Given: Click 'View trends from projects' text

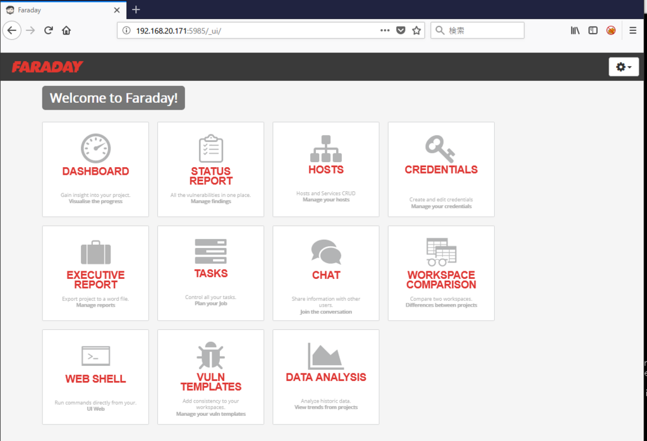Looking at the screenshot, I should (326, 408).
